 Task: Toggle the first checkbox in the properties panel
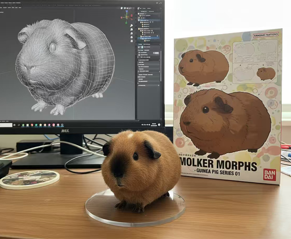click(140, 52)
